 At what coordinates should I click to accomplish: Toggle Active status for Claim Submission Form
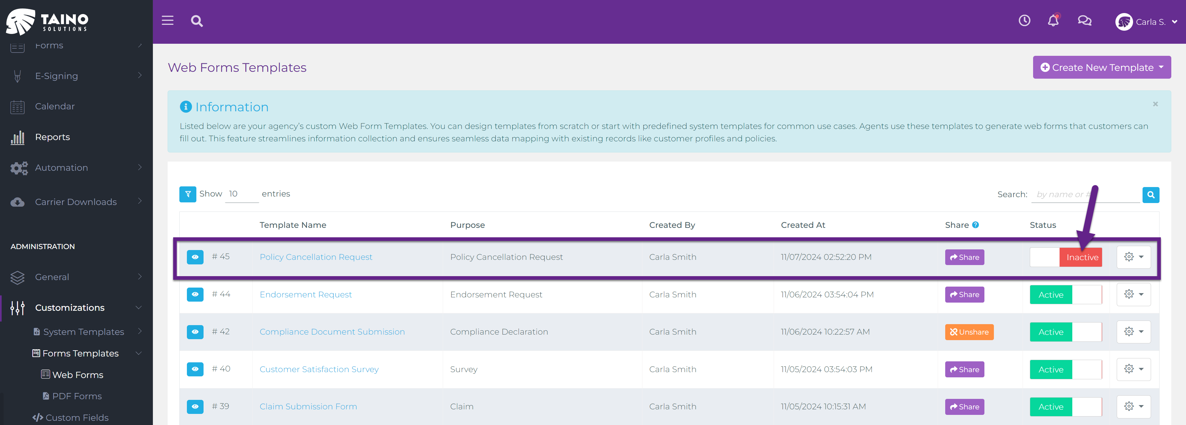(x=1065, y=407)
